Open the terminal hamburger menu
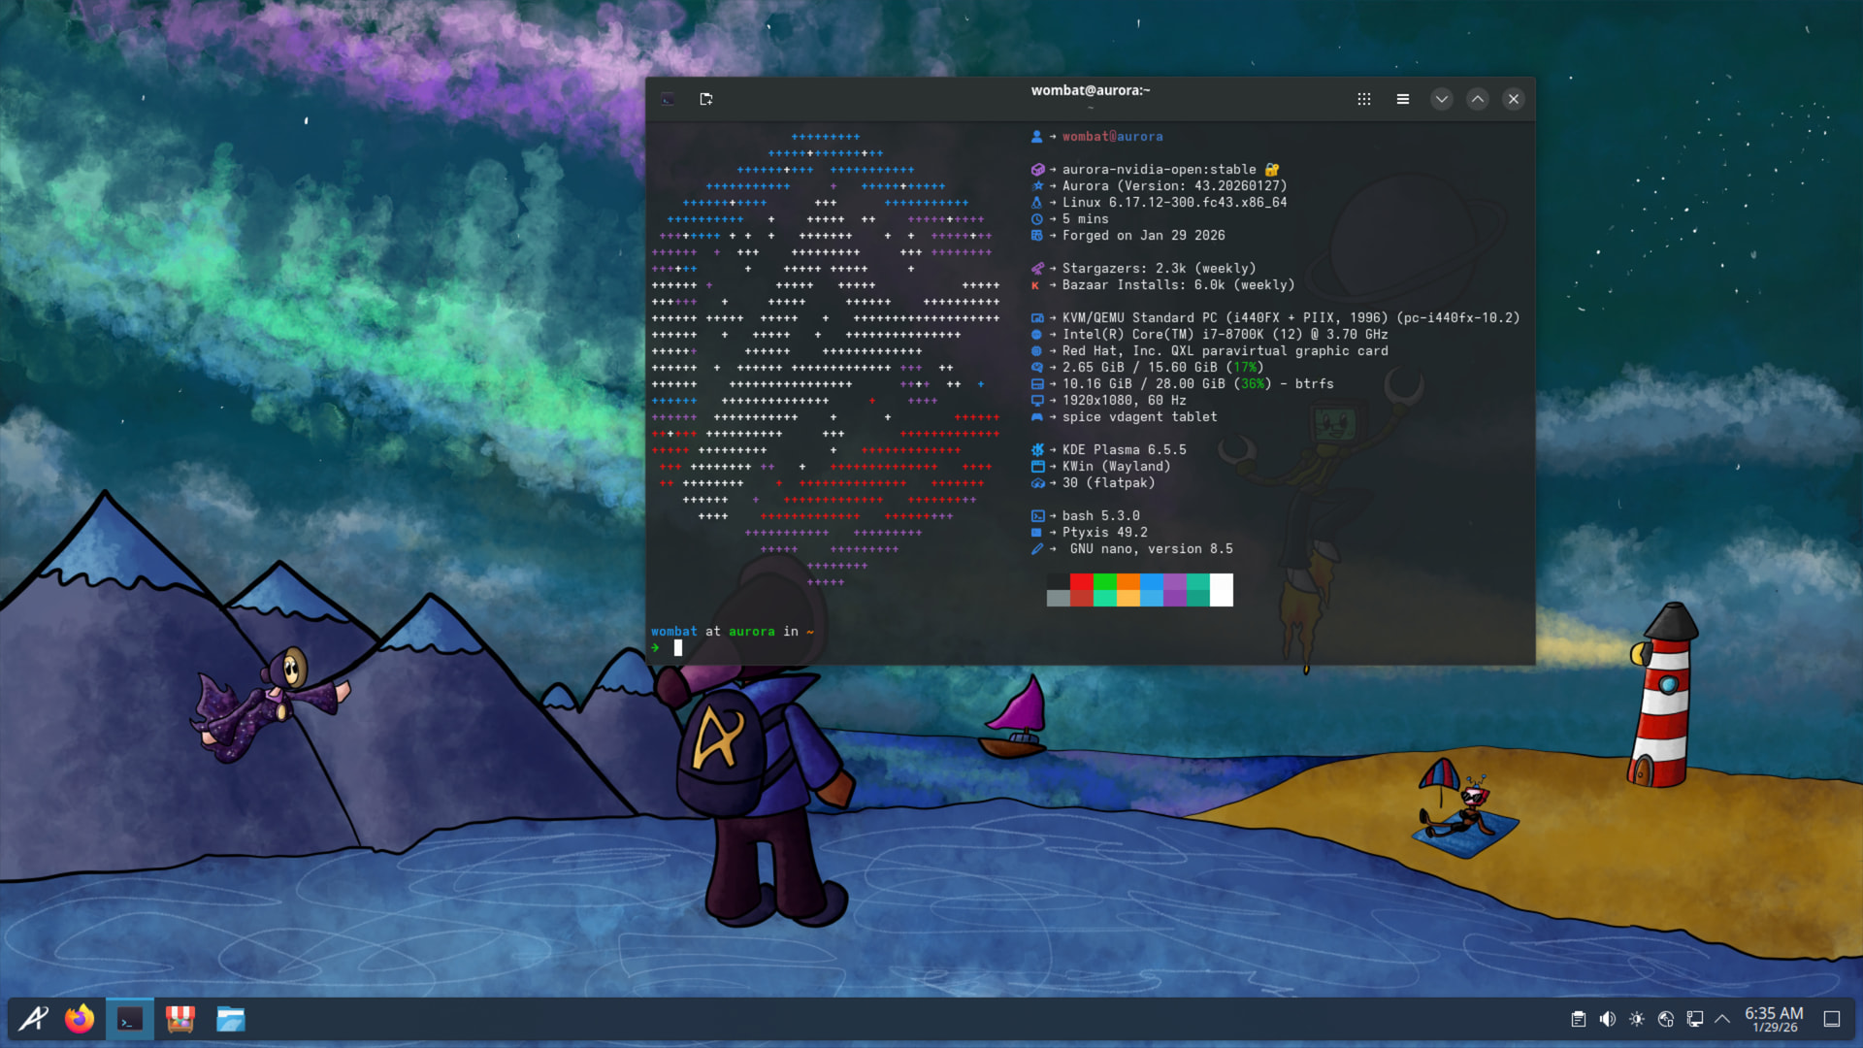This screenshot has width=1863, height=1048. [x=1402, y=99]
